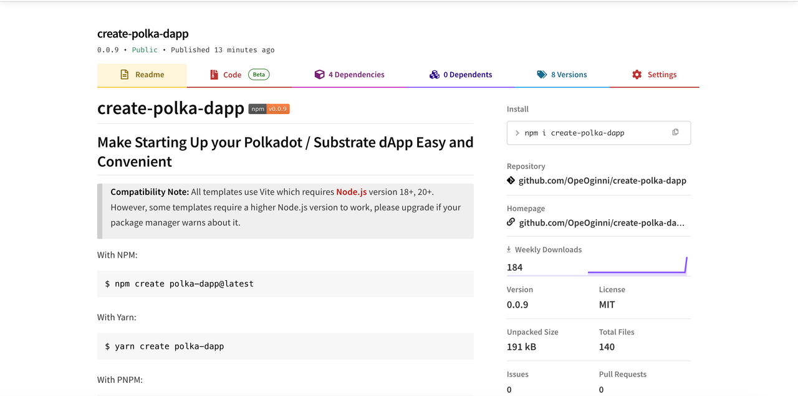Open the github.com/OpeOginni/create-polka-dapp repository link
Image resolution: width=798 pixels, height=396 pixels.
(602, 181)
